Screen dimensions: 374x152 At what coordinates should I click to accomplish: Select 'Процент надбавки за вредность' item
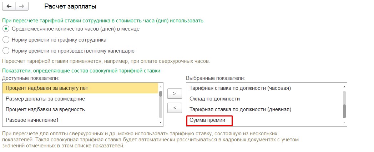[45, 109]
